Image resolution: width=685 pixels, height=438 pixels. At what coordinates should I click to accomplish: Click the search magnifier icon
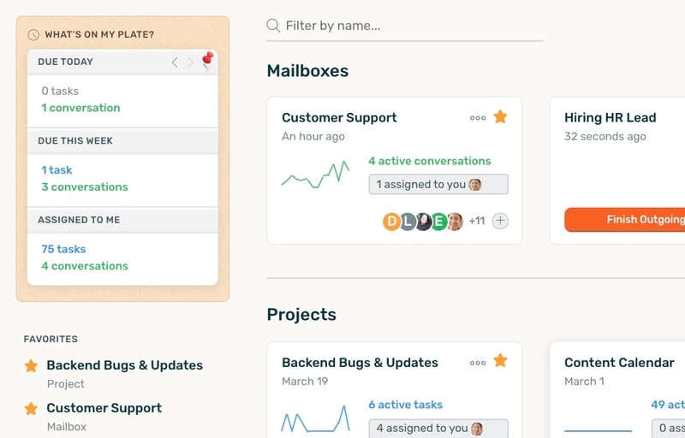coord(273,26)
